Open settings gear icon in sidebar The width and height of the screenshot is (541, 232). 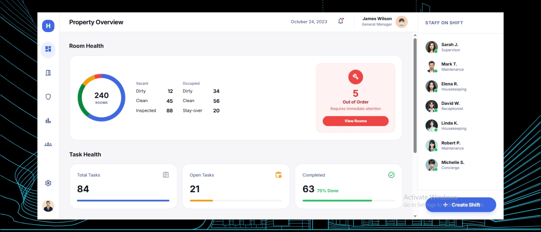point(48,183)
